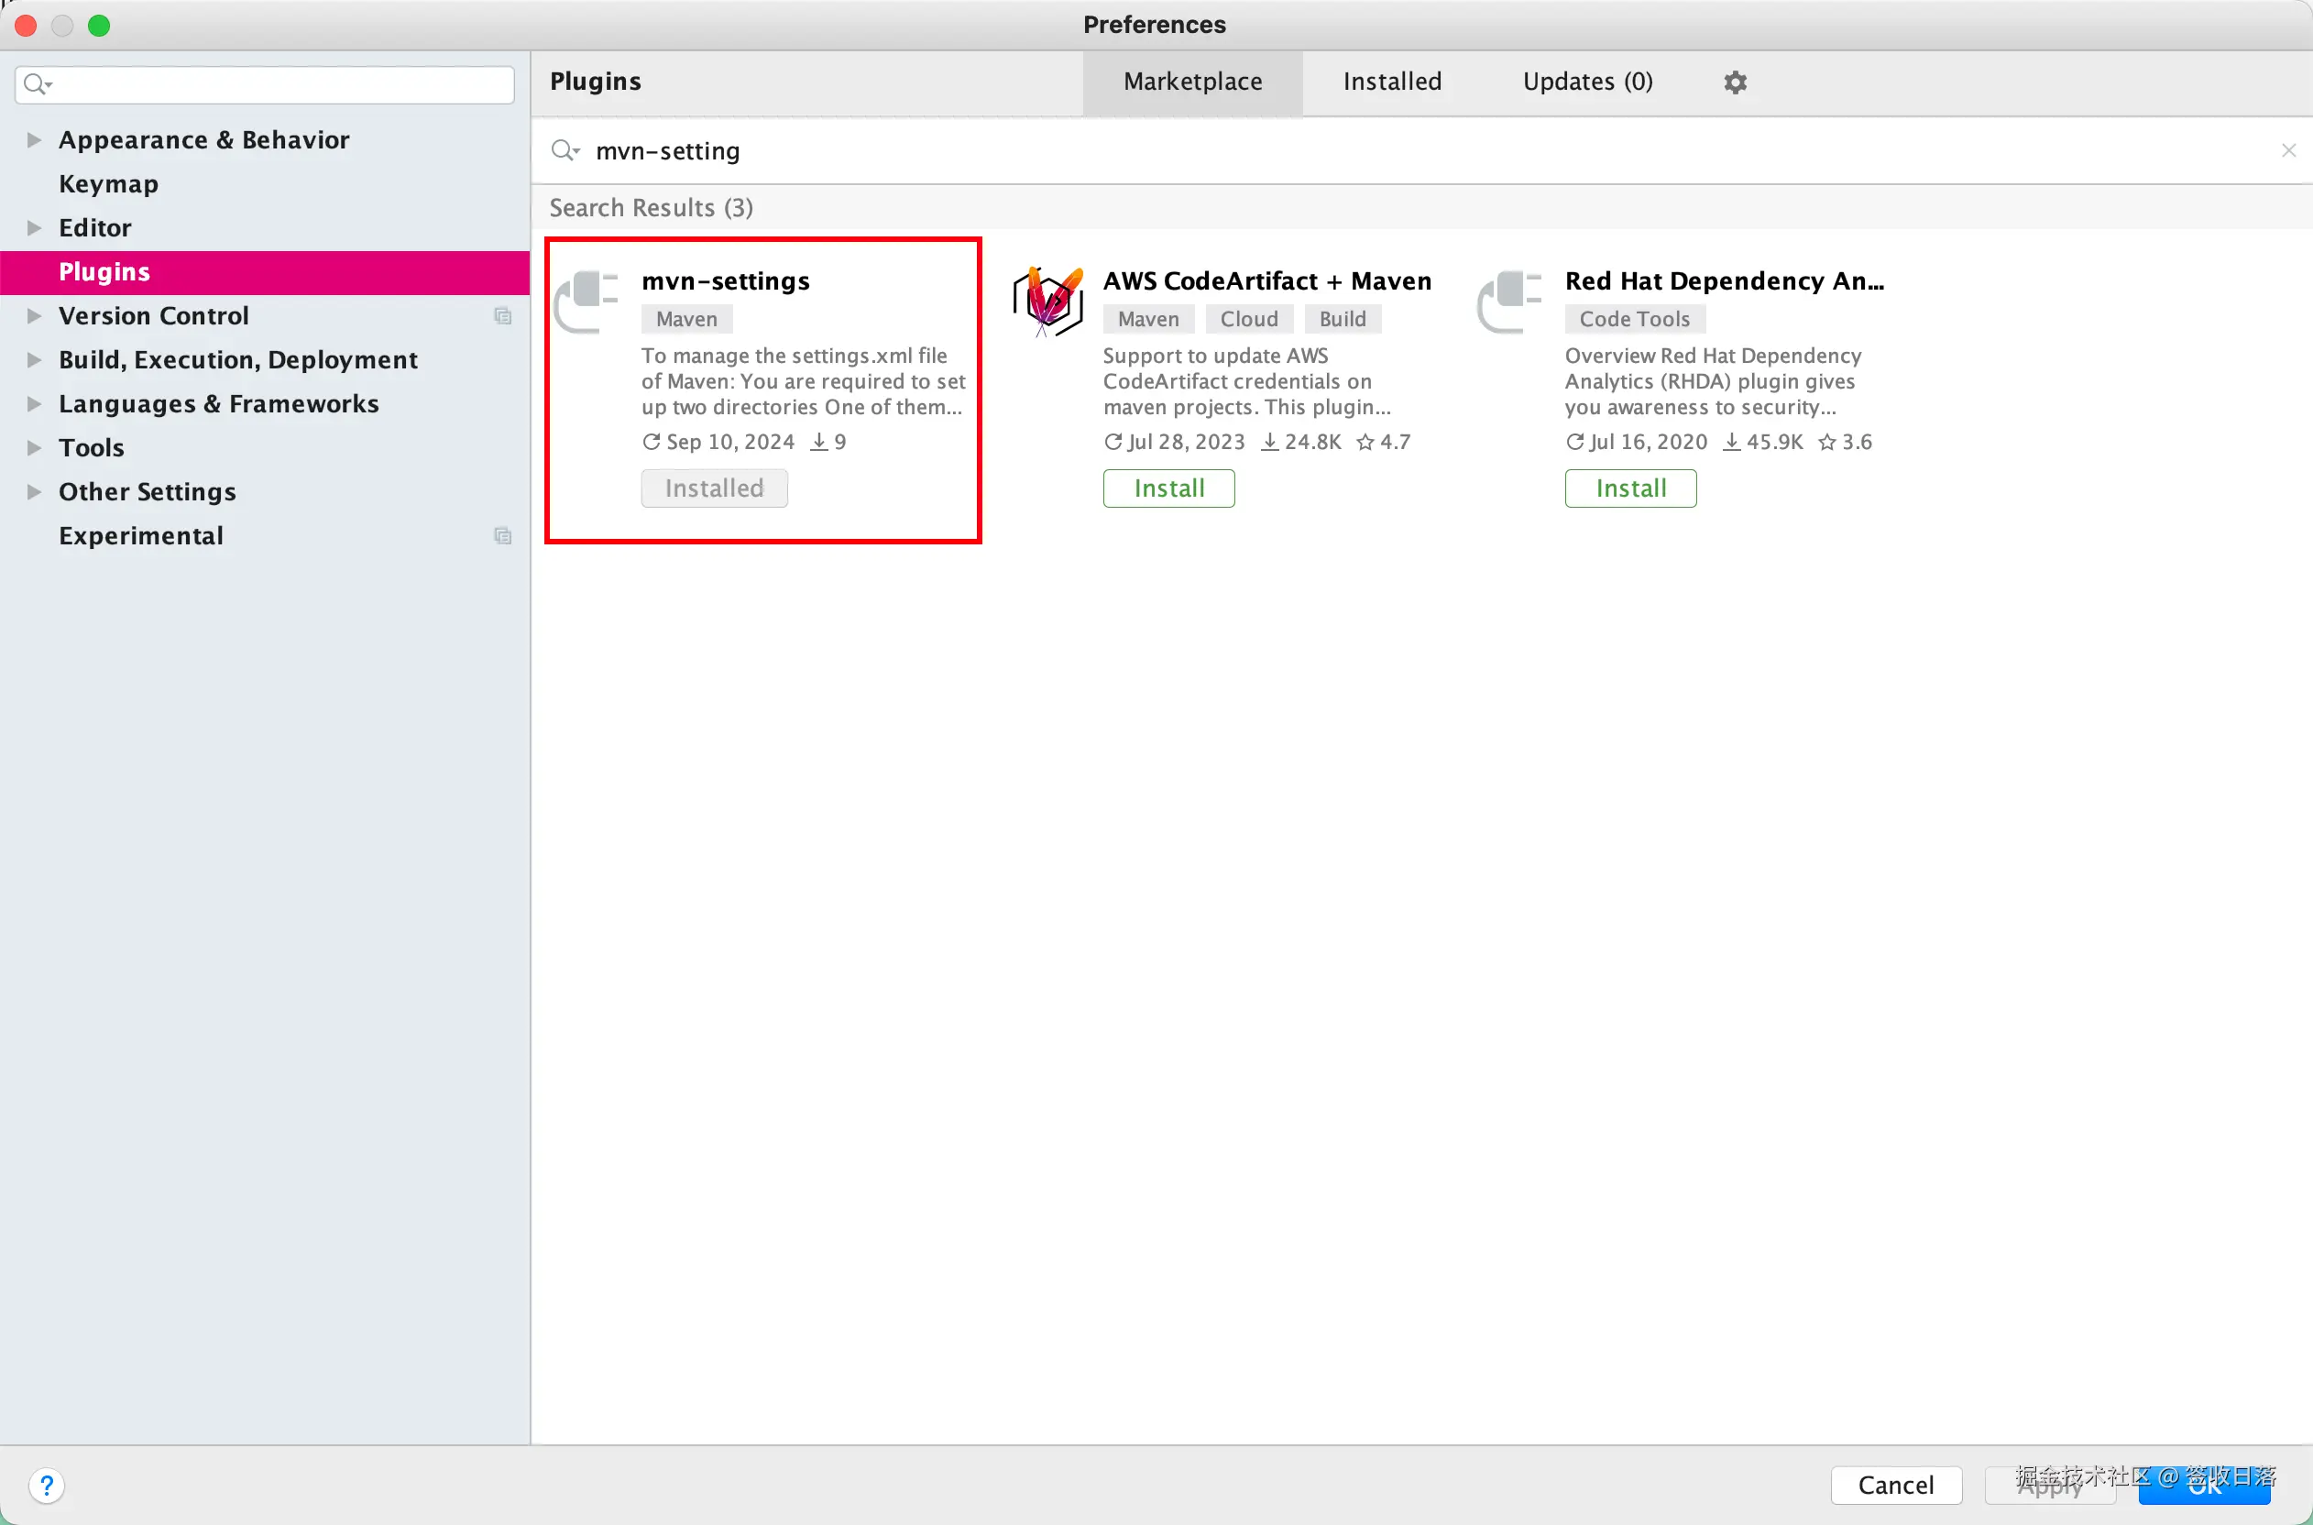The height and width of the screenshot is (1525, 2313).
Task: Click the Version Control project-level icon
Action: point(503,316)
